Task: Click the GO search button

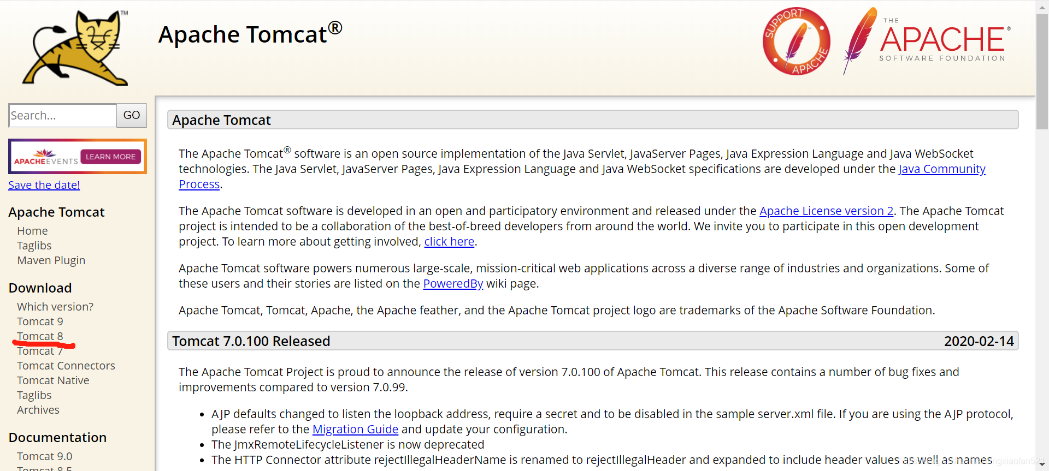Action: click(132, 115)
